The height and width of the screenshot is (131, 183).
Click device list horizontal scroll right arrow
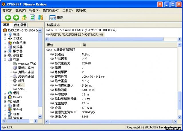click(x=179, y=39)
